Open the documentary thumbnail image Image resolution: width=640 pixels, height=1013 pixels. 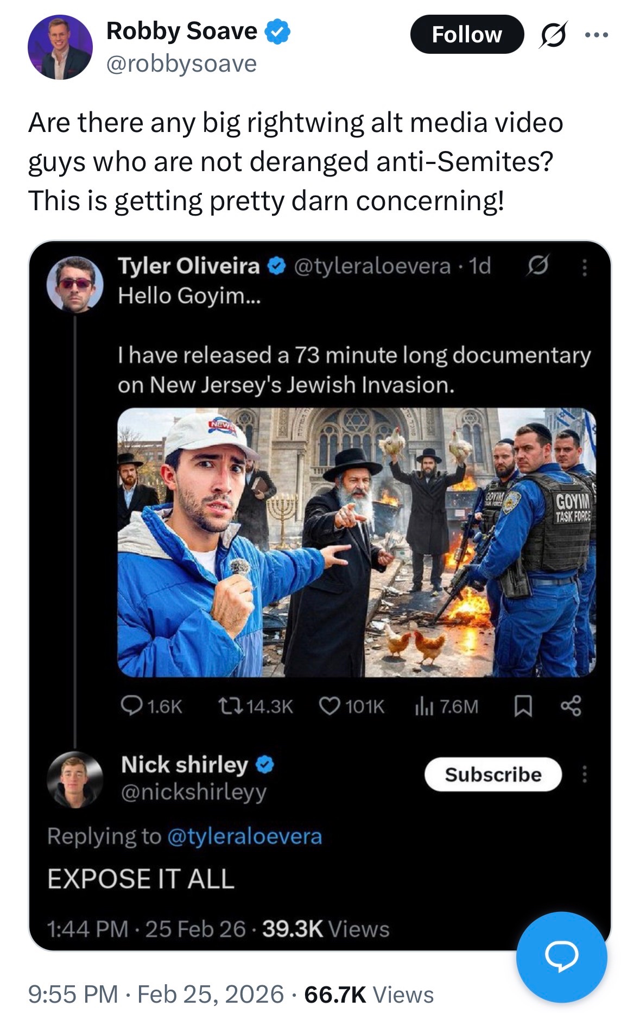pyautogui.click(x=357, y=542)
